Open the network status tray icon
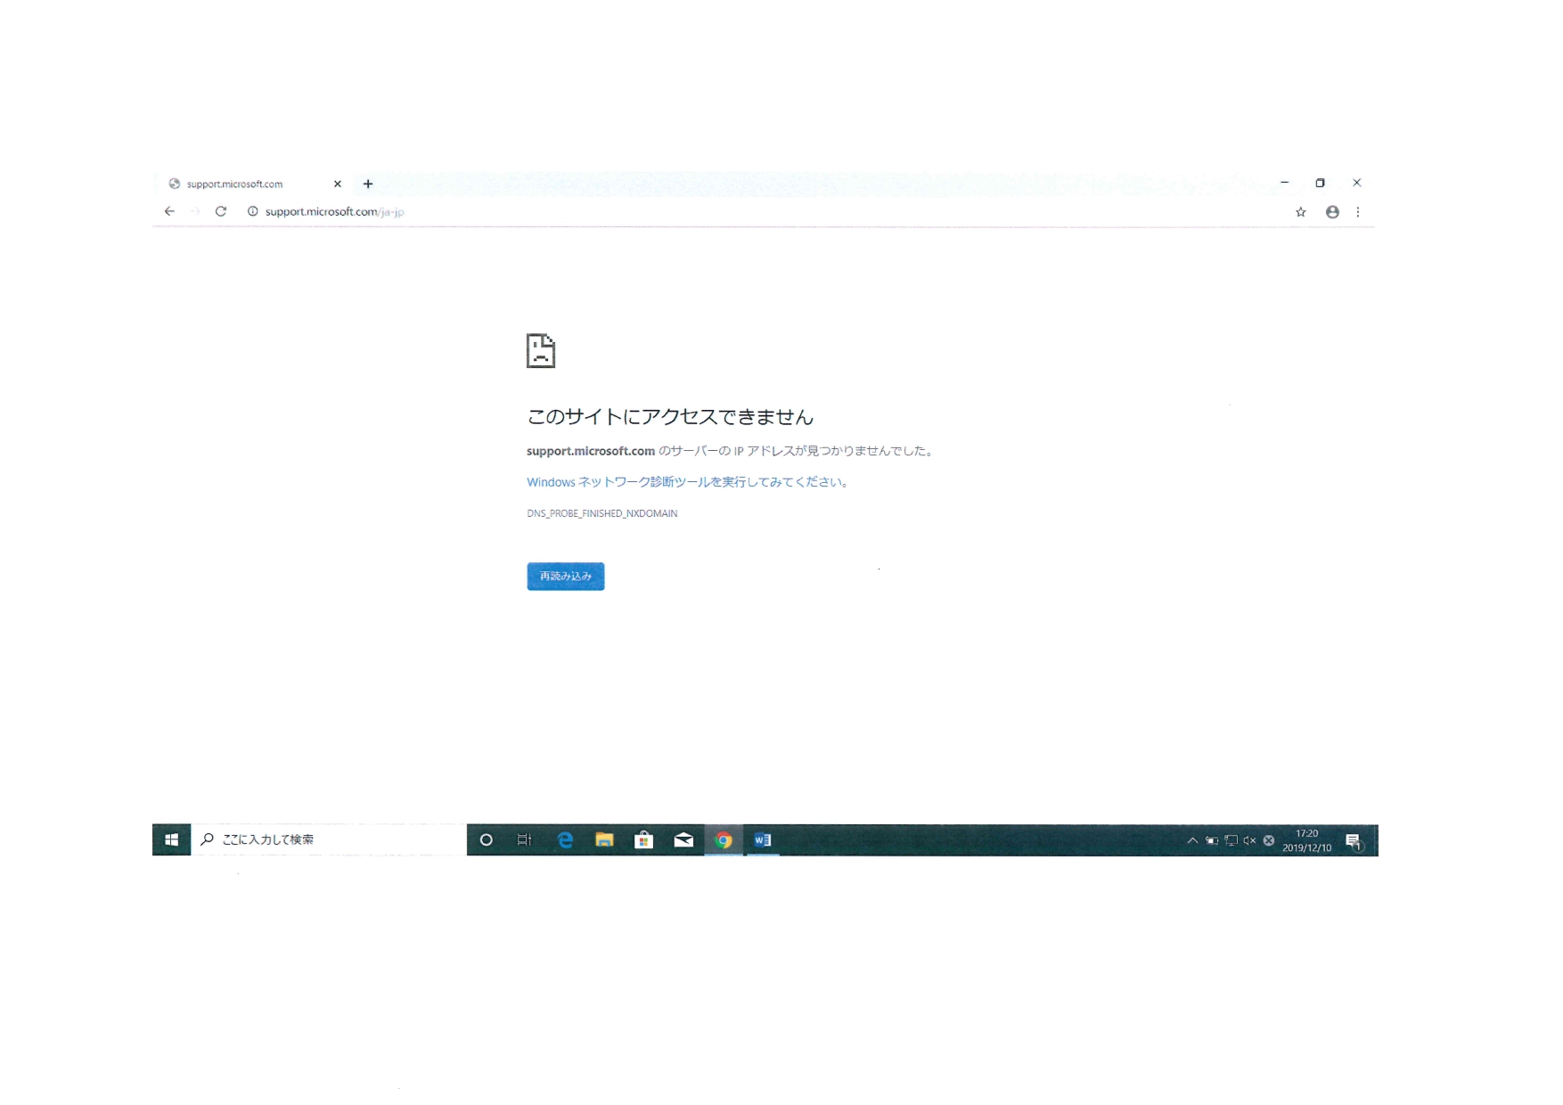Image resolution: width=1563 pixels, height=1105 pixels. pos(1231,840)
